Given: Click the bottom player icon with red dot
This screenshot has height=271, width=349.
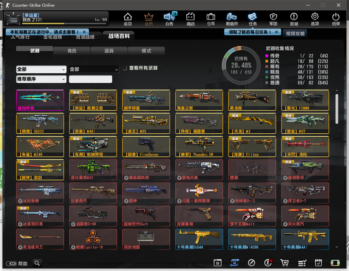Looking at the screenshot, I should [268, 263].
